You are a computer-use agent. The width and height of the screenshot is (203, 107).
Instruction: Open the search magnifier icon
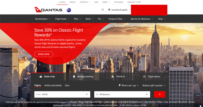tap(103, 10)
